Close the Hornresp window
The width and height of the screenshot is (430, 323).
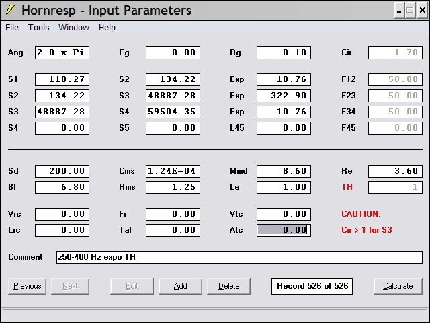(x=423, y=11)
